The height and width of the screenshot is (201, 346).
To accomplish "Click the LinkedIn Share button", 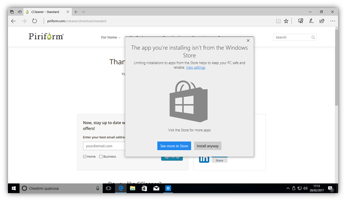I will point(220,161).
